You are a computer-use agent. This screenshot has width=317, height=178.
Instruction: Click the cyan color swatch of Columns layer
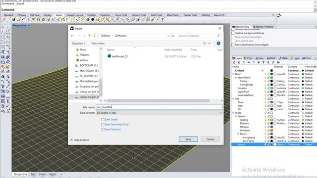[271, 88]
